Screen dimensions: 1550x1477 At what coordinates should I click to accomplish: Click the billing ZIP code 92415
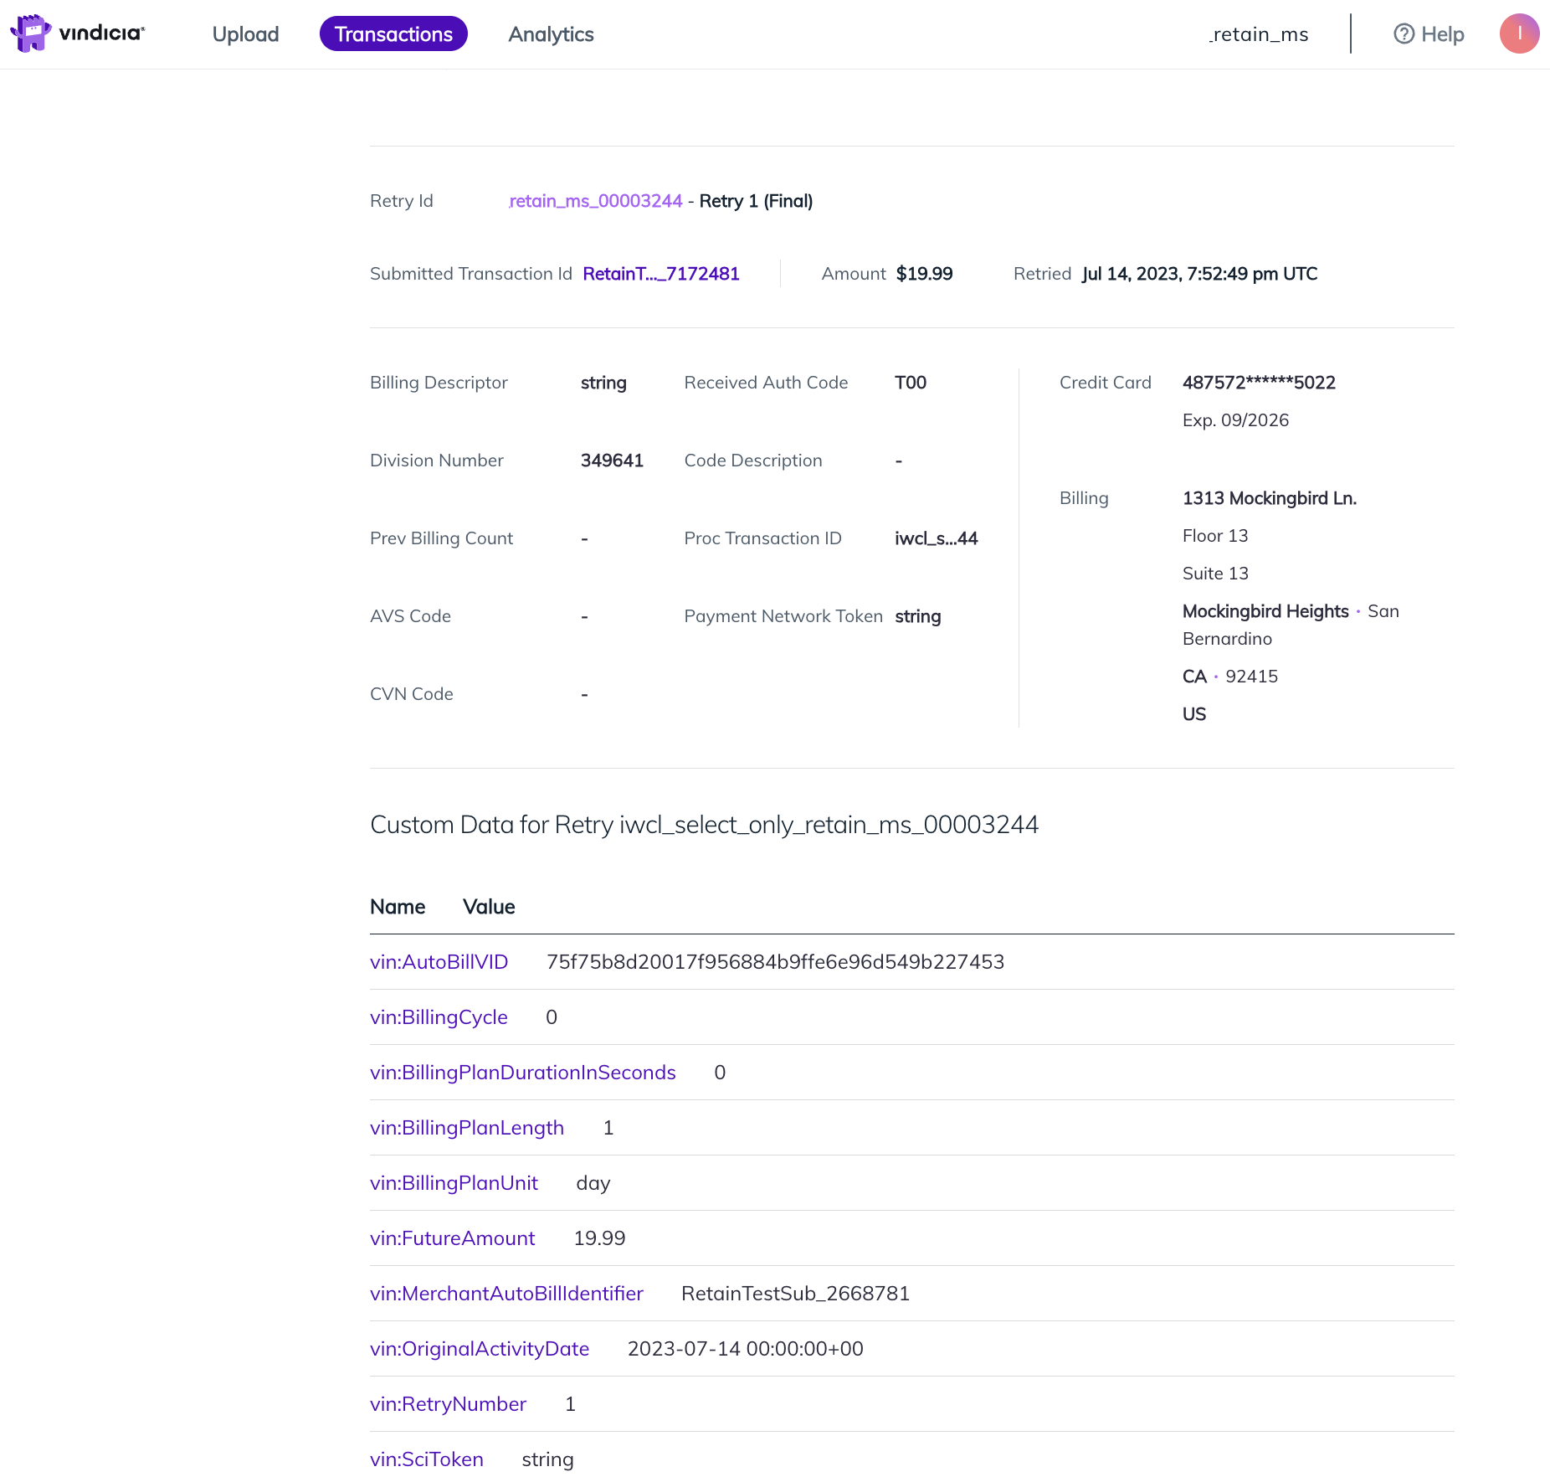(1251, 677)
